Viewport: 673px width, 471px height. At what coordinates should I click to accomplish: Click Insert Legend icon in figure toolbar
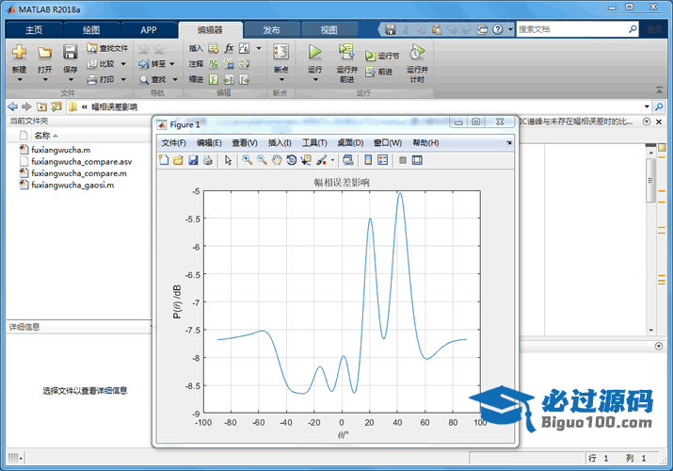382,160
